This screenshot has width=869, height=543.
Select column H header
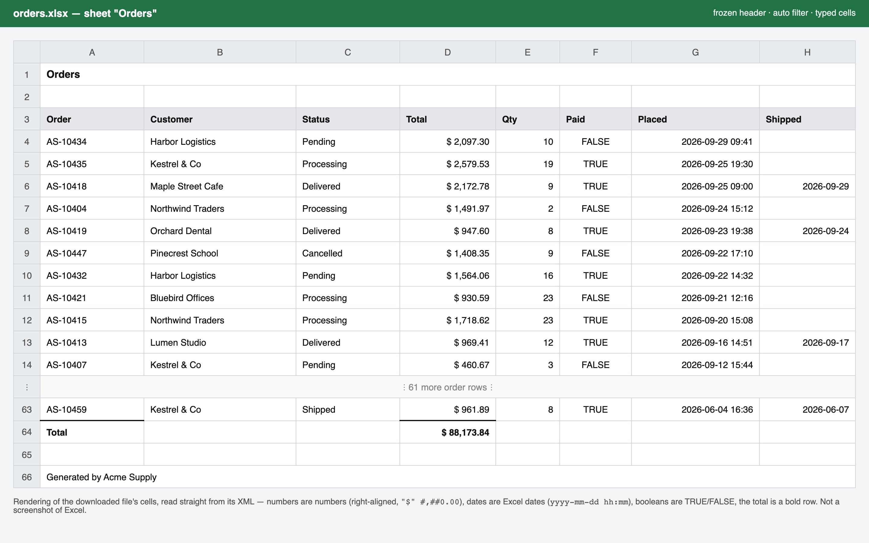pyautogui.click(x=807, y=52)
